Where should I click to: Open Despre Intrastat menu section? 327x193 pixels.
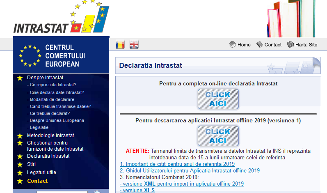[x=45, y=78]
